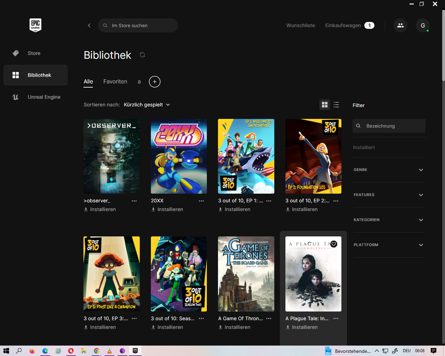Install 3 out of 10, EP 2
This screenshot has width=445, height=356.
(302, 209)
